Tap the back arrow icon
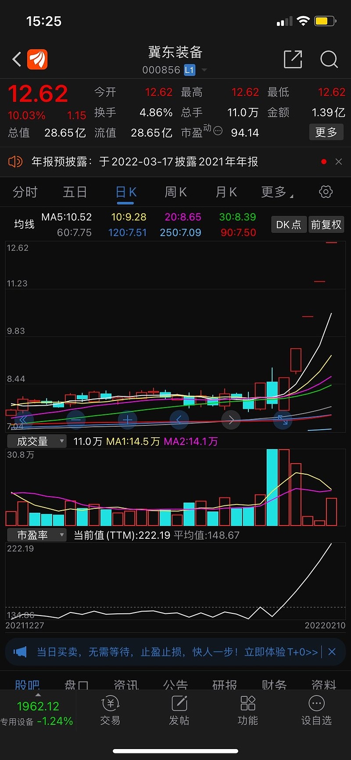The width and height of the screenshot is (351, 760). click(17, 59)
